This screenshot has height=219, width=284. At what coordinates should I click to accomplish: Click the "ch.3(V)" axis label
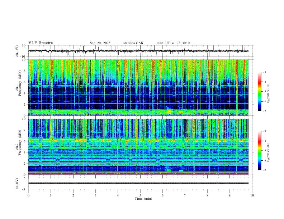point(17,184)
